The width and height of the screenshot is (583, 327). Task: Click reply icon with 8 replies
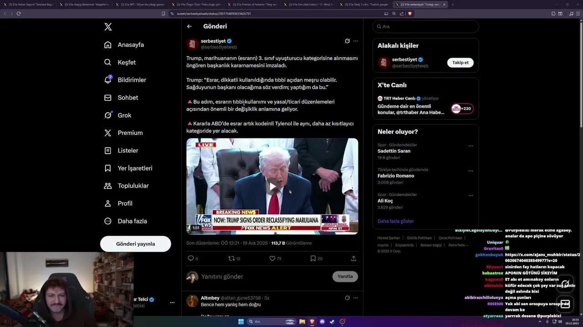point(191,258)
